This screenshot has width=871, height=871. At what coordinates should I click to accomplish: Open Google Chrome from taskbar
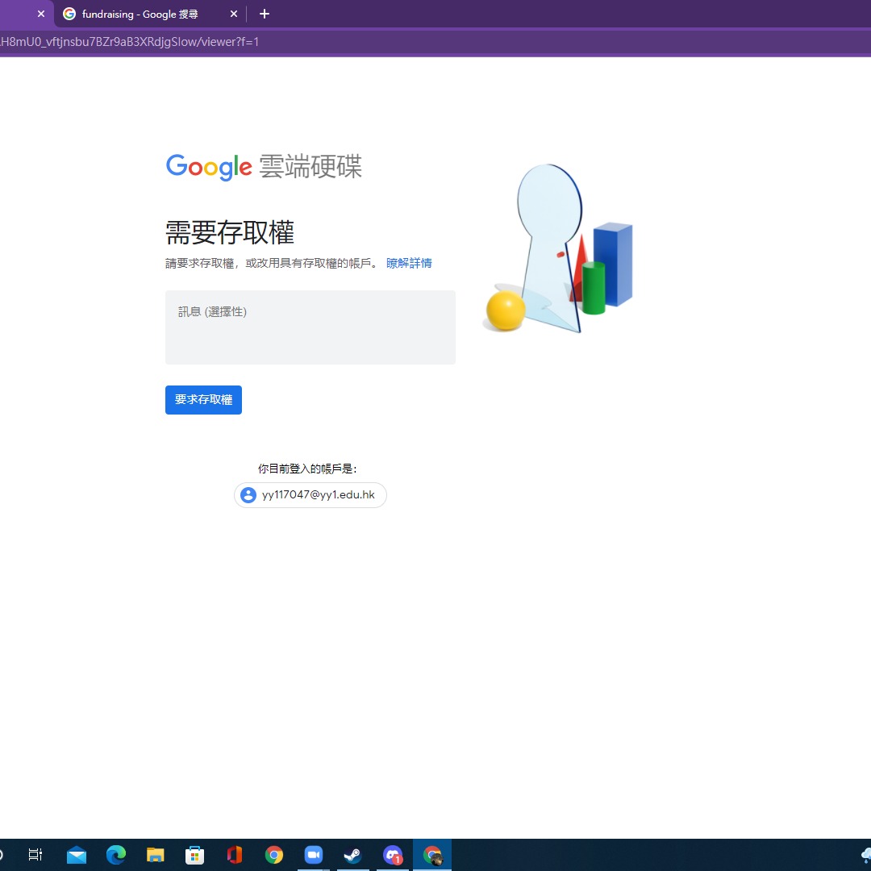pyautogui.click(x=274, y=854)
